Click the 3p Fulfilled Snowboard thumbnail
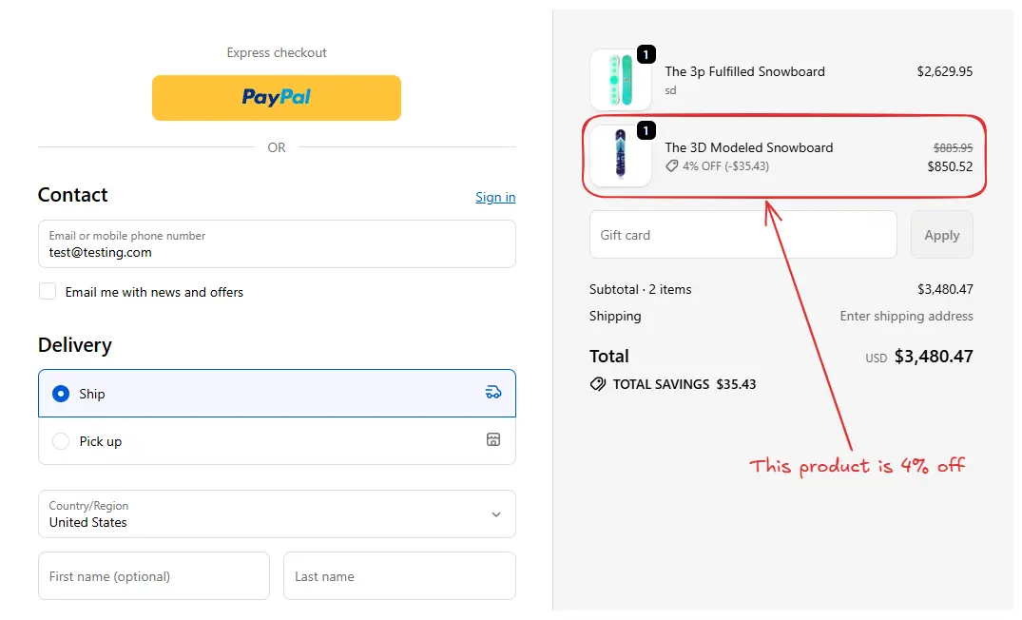1022x620 pixels. pyautogui.click(x=620, y=80)
